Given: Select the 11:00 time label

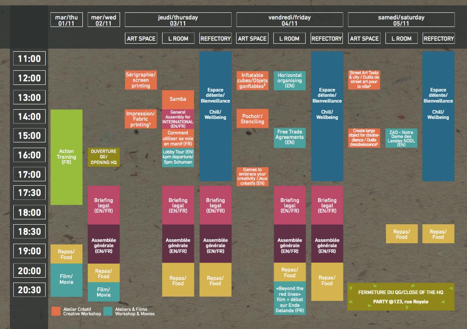Looking at the screenshot, I should click(29, 58).
